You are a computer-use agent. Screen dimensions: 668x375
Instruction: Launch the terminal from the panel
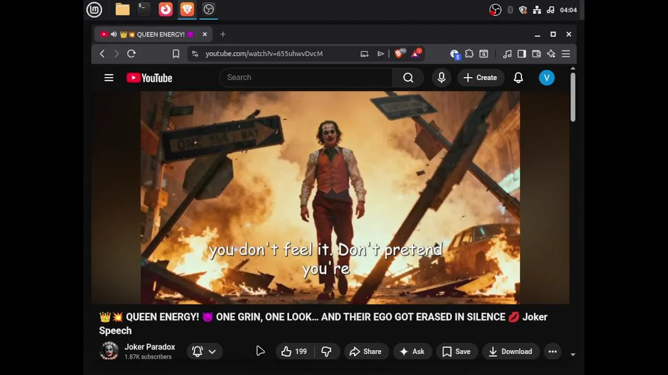point(144,9)
